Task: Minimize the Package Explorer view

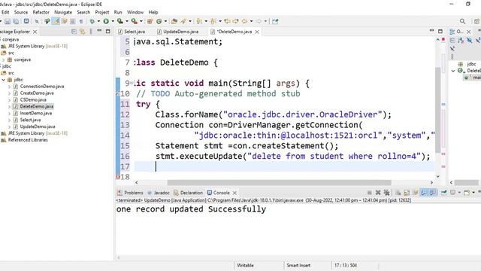Action: coord(99,32)
